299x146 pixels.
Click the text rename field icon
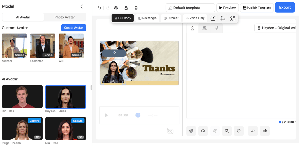(265, 131)
